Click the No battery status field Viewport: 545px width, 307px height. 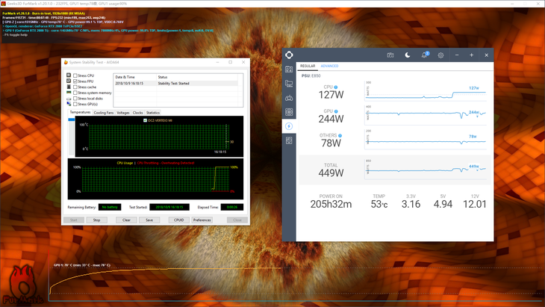110,207
